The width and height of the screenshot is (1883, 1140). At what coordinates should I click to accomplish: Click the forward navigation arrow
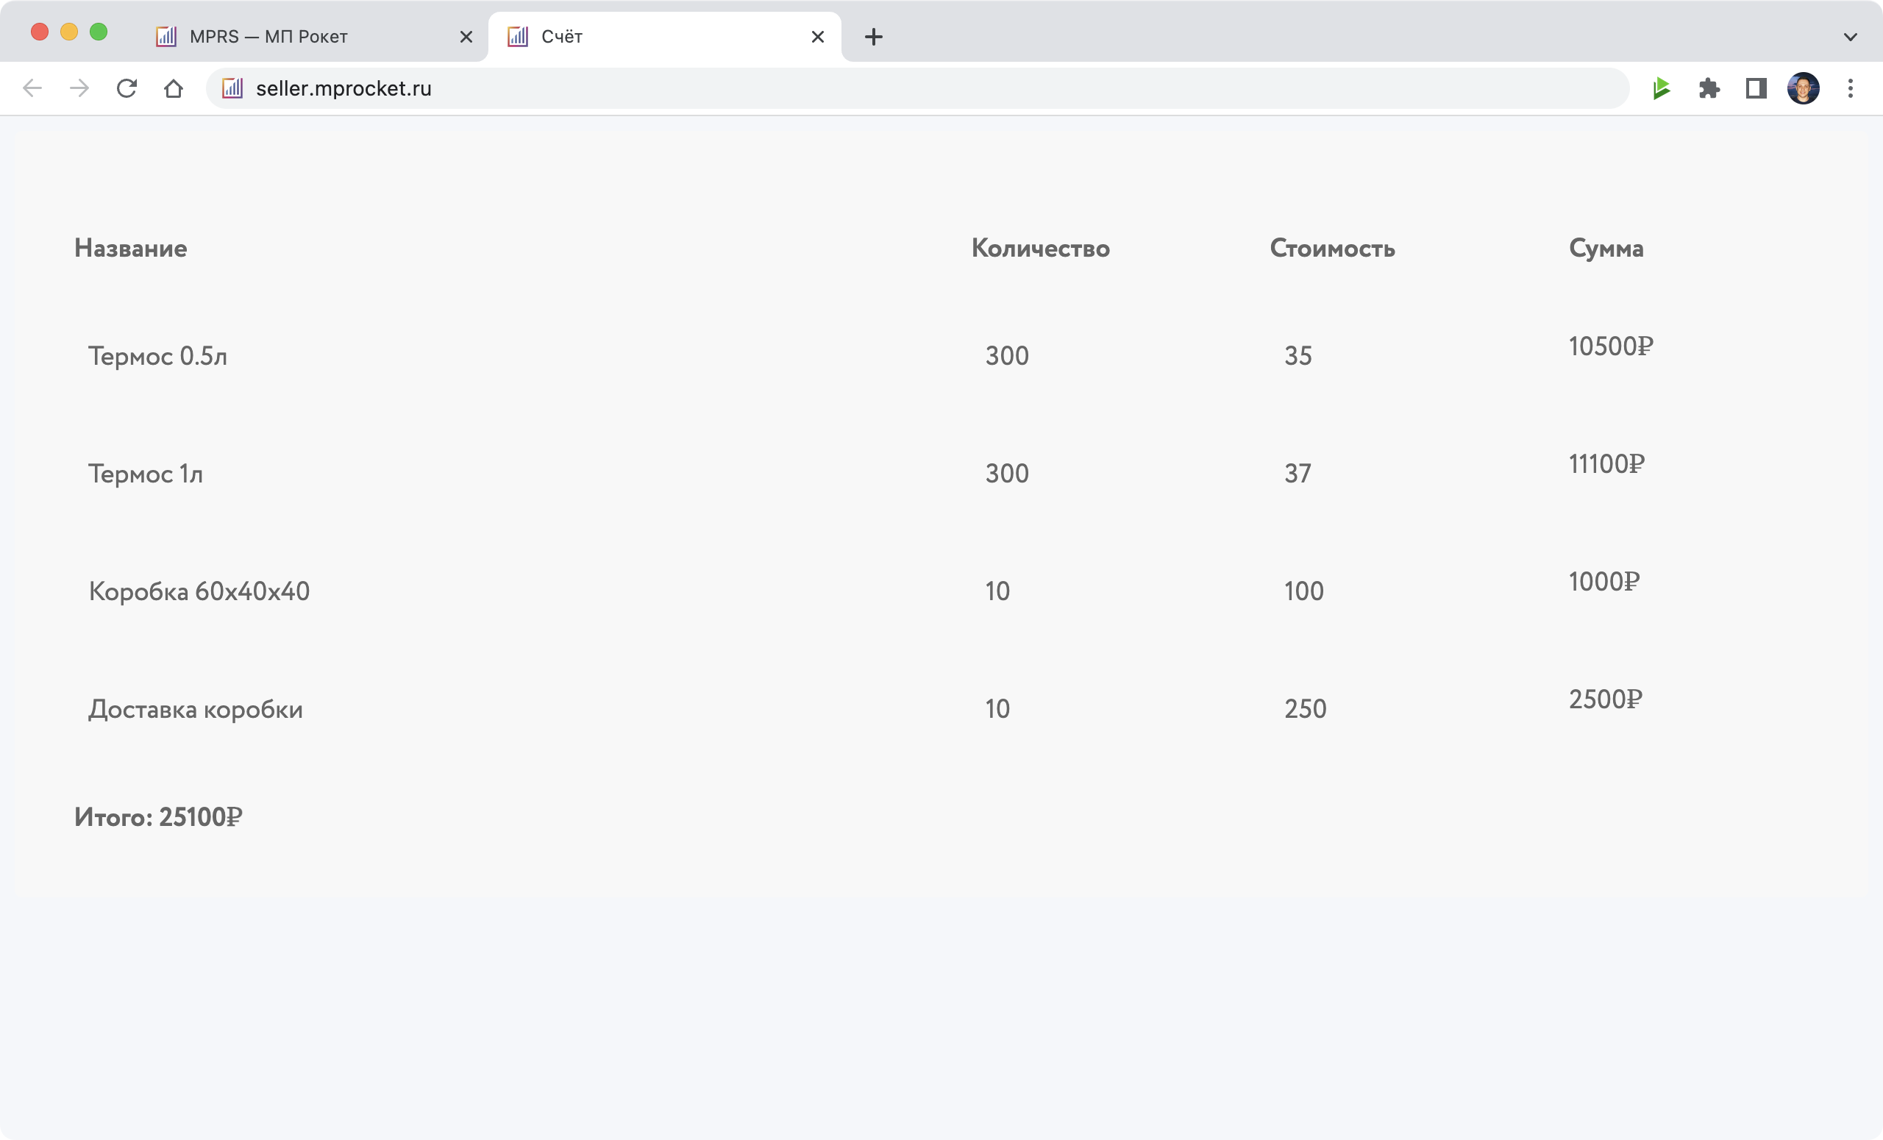coord(79,89)
